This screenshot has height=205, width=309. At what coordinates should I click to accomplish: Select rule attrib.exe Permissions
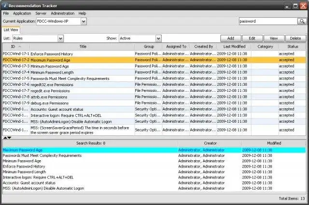click(x=154, y=97)
